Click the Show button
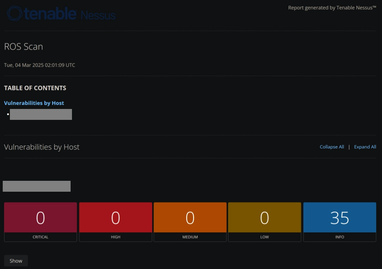The image size is (382, 269). pos(16,261)
